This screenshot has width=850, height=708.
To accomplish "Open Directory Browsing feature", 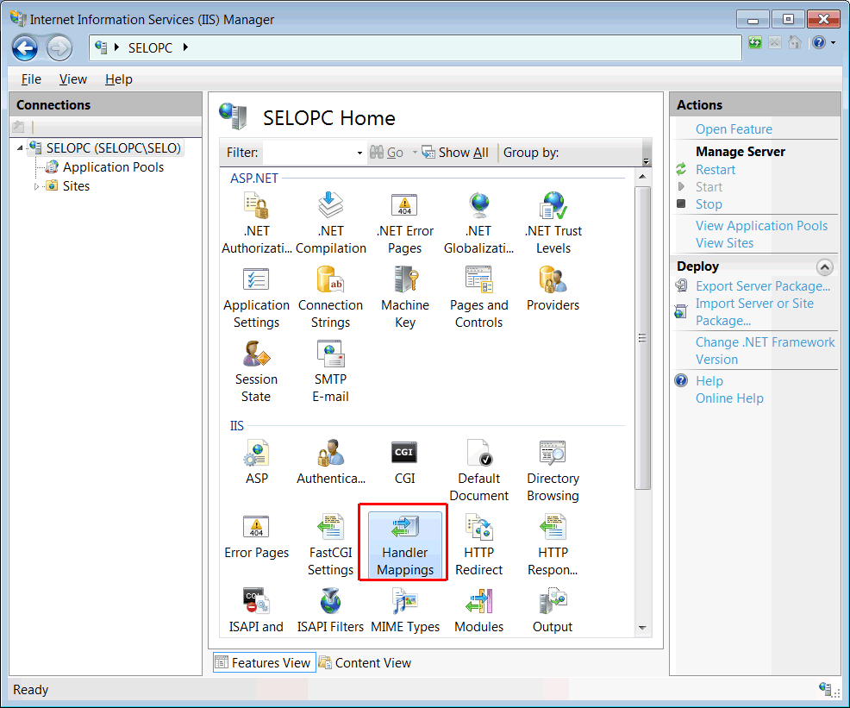I will (x=553, y=471).
